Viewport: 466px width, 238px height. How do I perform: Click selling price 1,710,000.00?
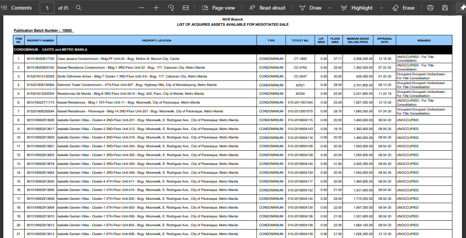[x=363, y=199]
